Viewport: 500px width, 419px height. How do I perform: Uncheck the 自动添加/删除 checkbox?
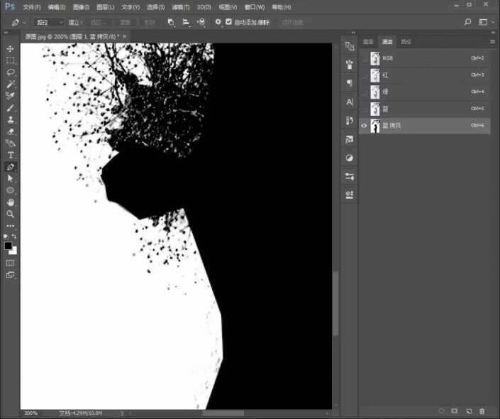[229, 22]
